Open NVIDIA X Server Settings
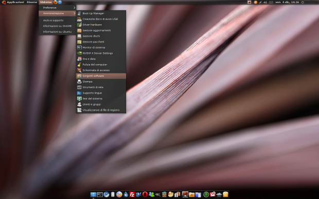This screenshot has width=319, height=199. coord(101,53)
